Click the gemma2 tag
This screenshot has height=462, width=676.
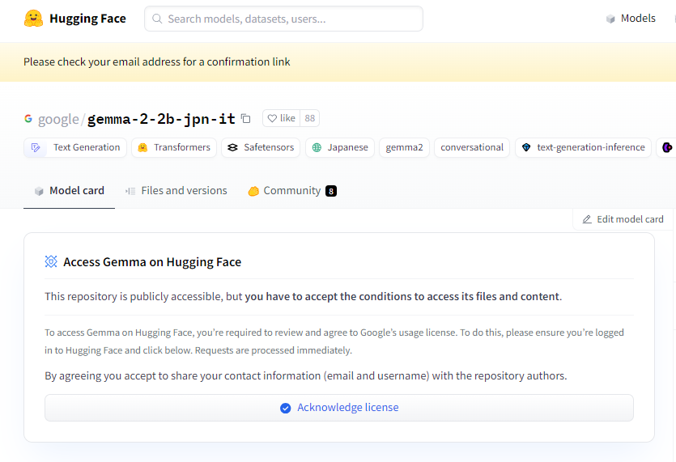point(404,147)
